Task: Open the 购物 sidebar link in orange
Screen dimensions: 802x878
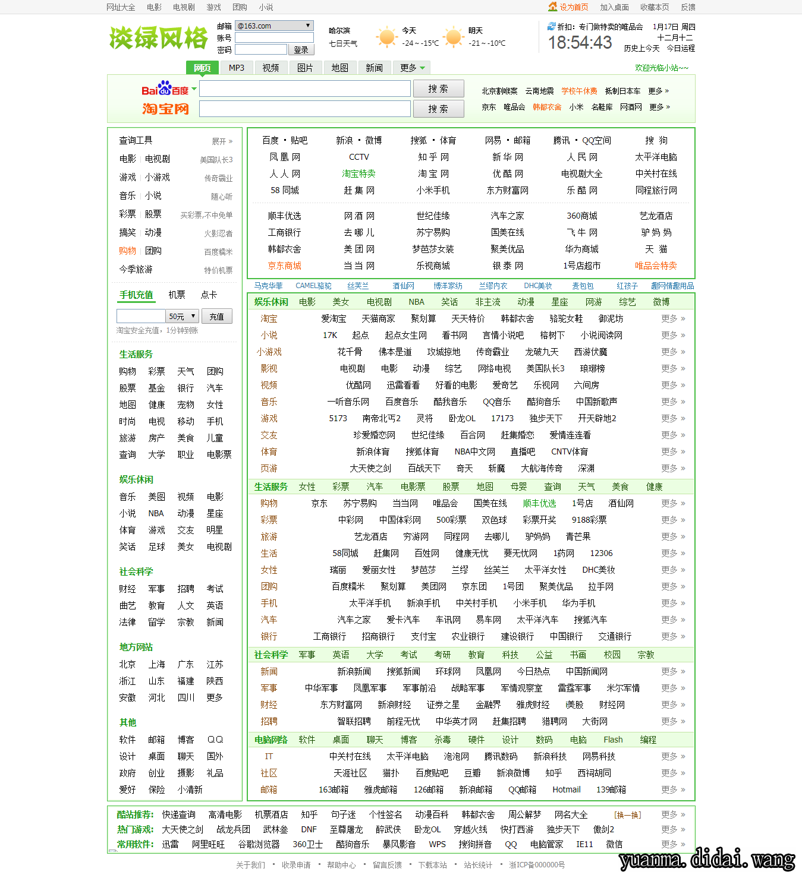Action: [x=128, y=251]
